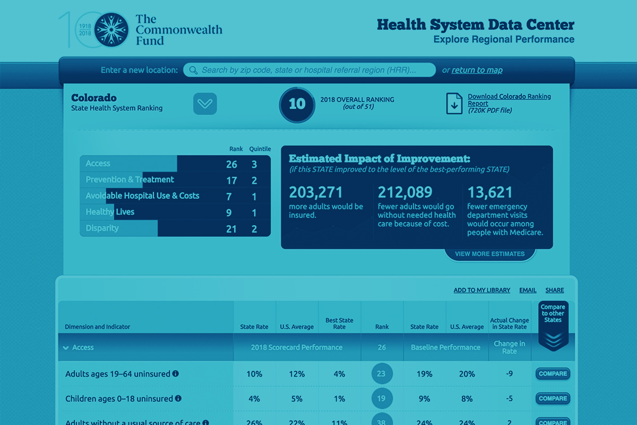Click the Baseline Performance heading

point(445,347)
